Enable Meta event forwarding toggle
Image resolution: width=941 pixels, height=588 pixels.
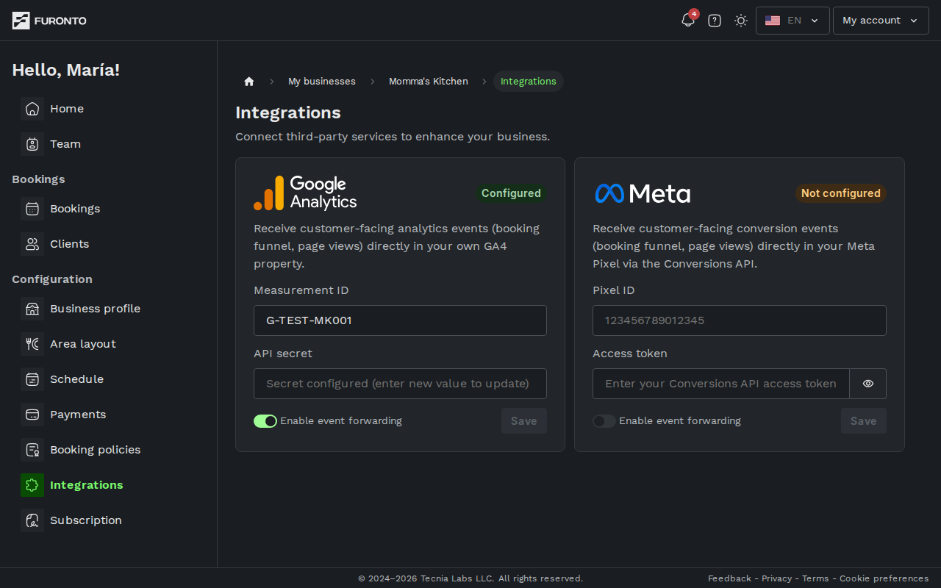pos(604,421)
